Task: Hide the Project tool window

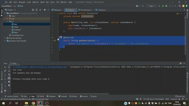Action: click(48, 10)
